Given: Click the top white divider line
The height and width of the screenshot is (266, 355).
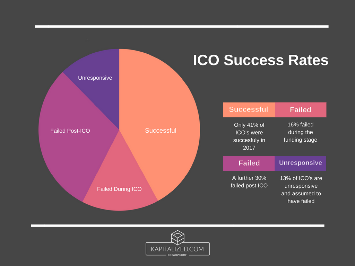Looking at the screenshot, I should pyautogui.click(x=182, y=26).
